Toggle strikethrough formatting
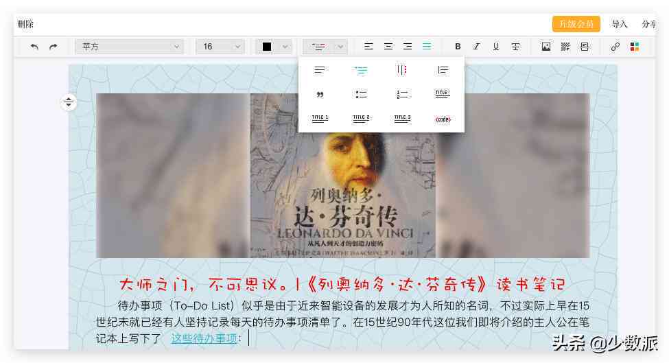The width and height of the screenshot is (669, 363). click(x=515, y=47)
